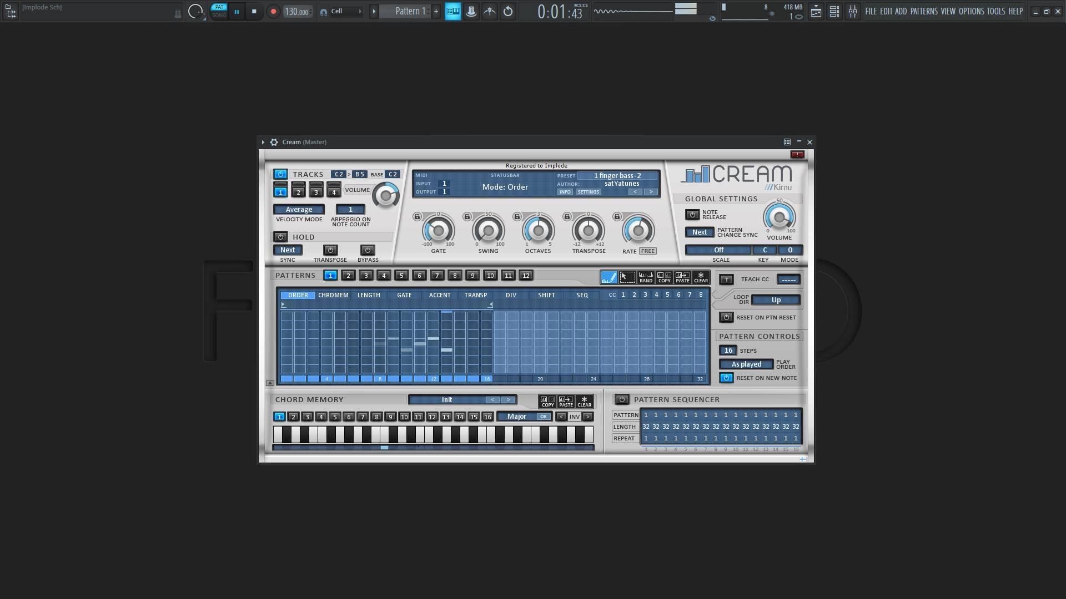
Task: Pause playback in FL Studio transport
Action: (237, 11)
